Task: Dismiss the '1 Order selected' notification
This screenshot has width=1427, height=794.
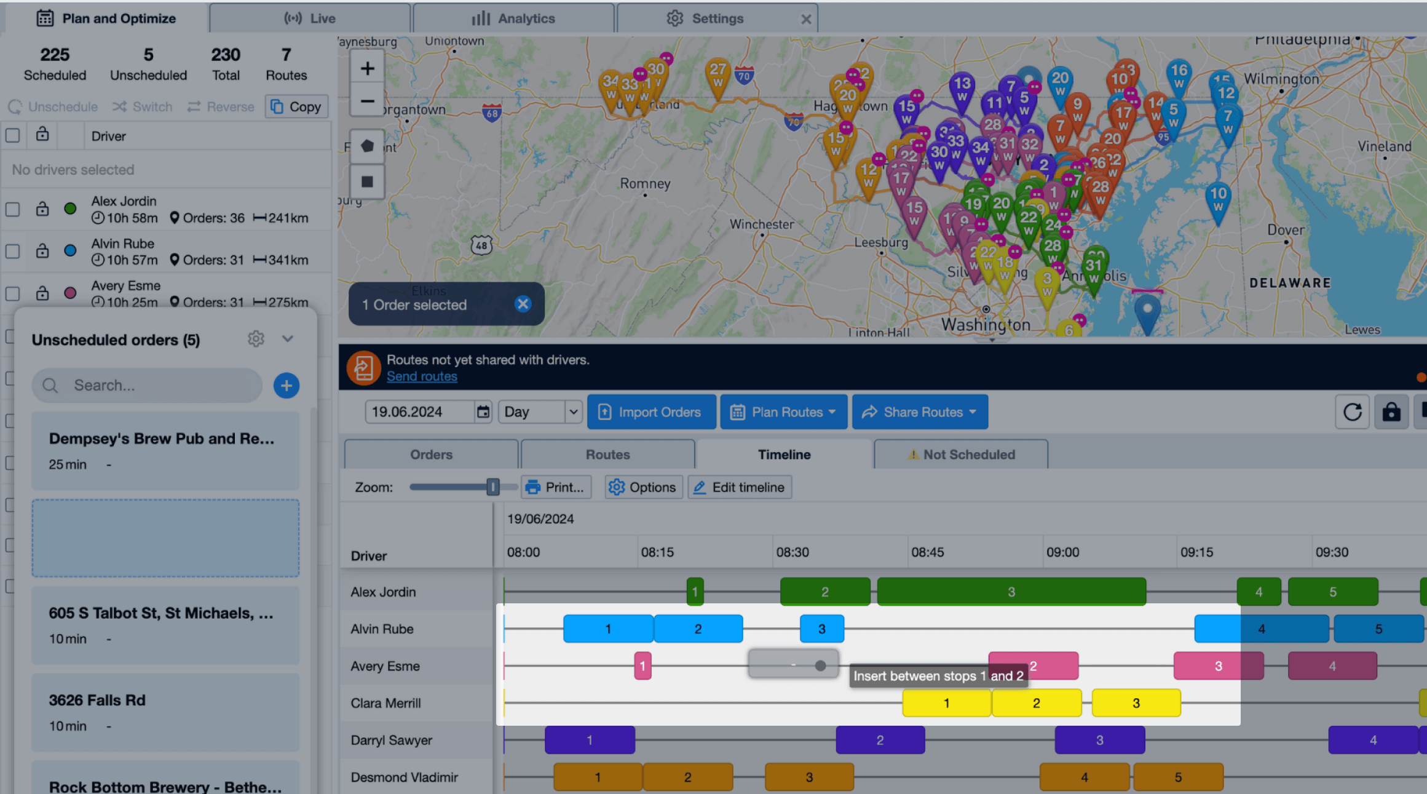Action: tap(523, 303)
